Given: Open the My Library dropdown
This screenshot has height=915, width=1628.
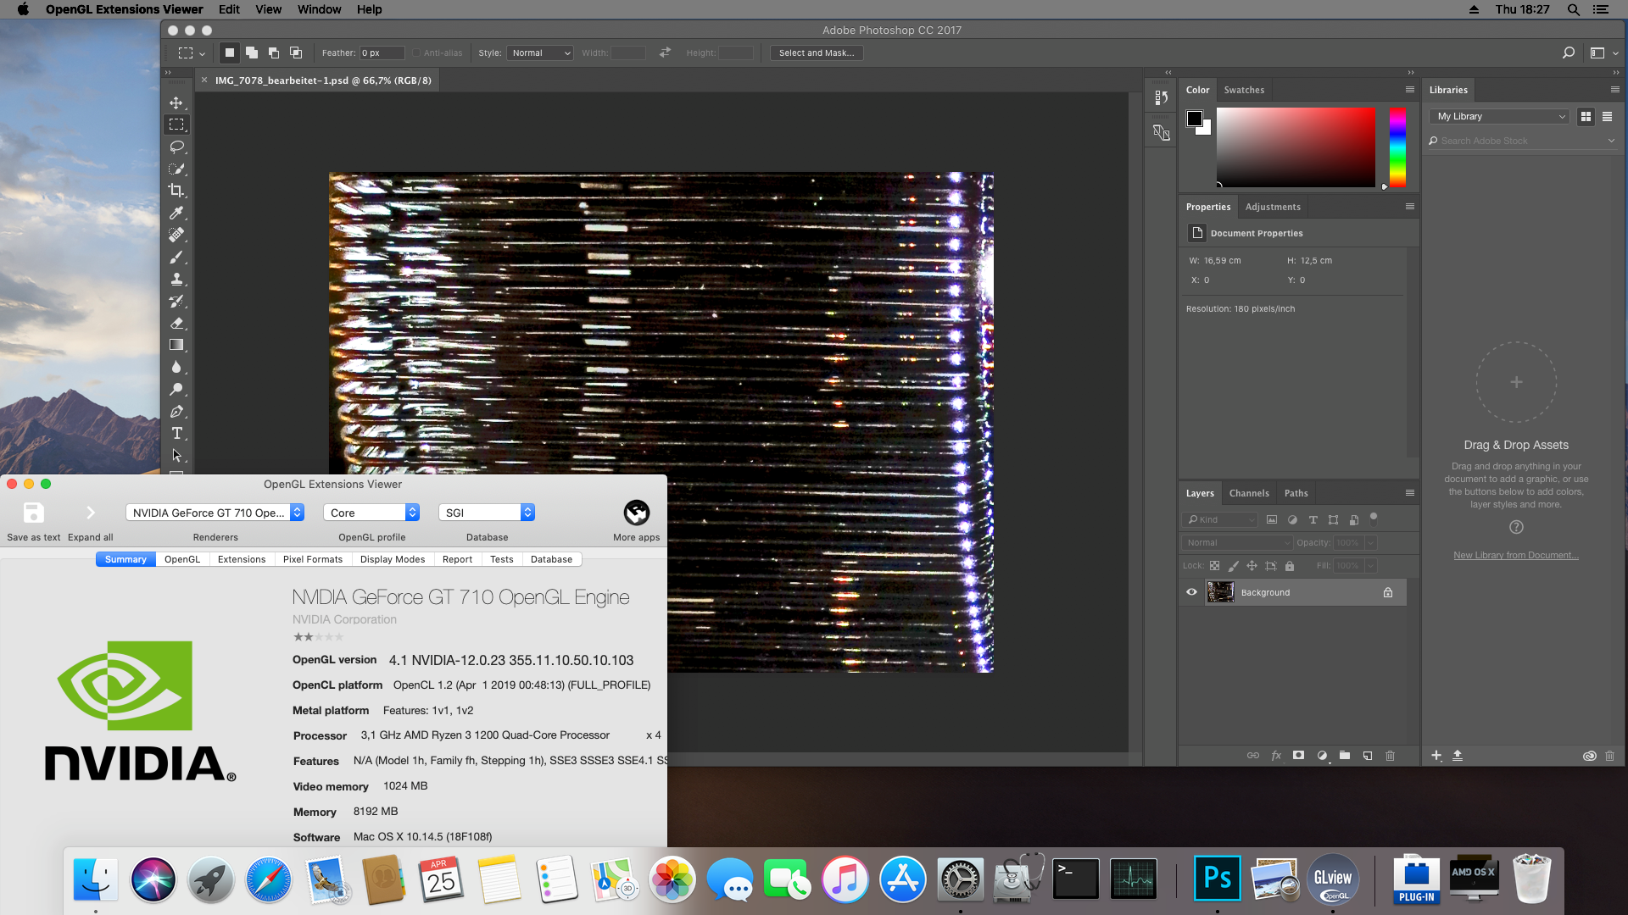Looking at the screenshot, I should (1499, 117).
